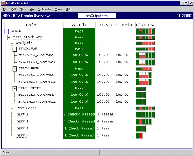Open the test_stack.atr link

28,37
